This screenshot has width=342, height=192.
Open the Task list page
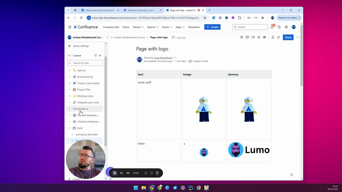click(81, 70)
